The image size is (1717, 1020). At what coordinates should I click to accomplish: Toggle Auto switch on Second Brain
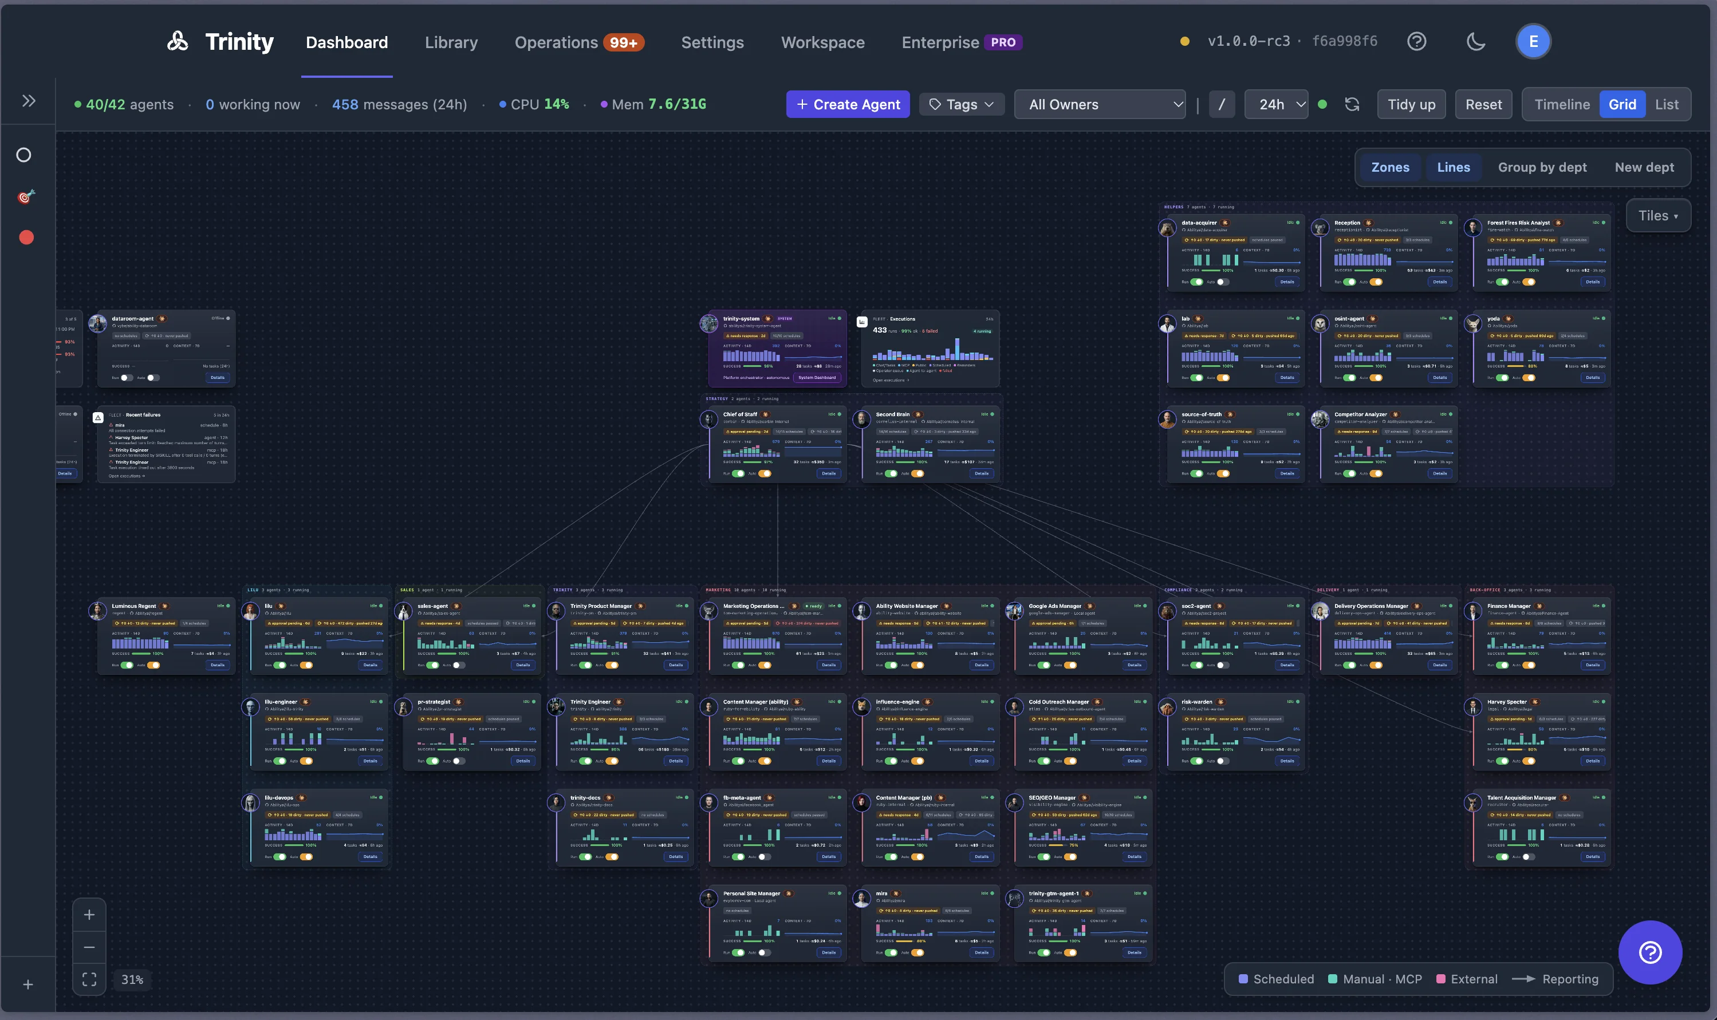(x=917, y=473)
